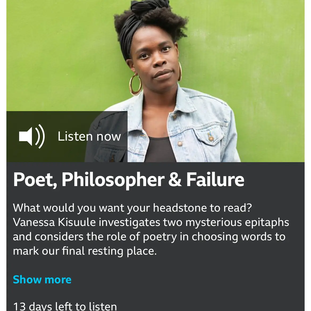Viewport: 311px width, 311px height.
Task: Click the gold hoop earring in the photo
Action: coord(135,84)
